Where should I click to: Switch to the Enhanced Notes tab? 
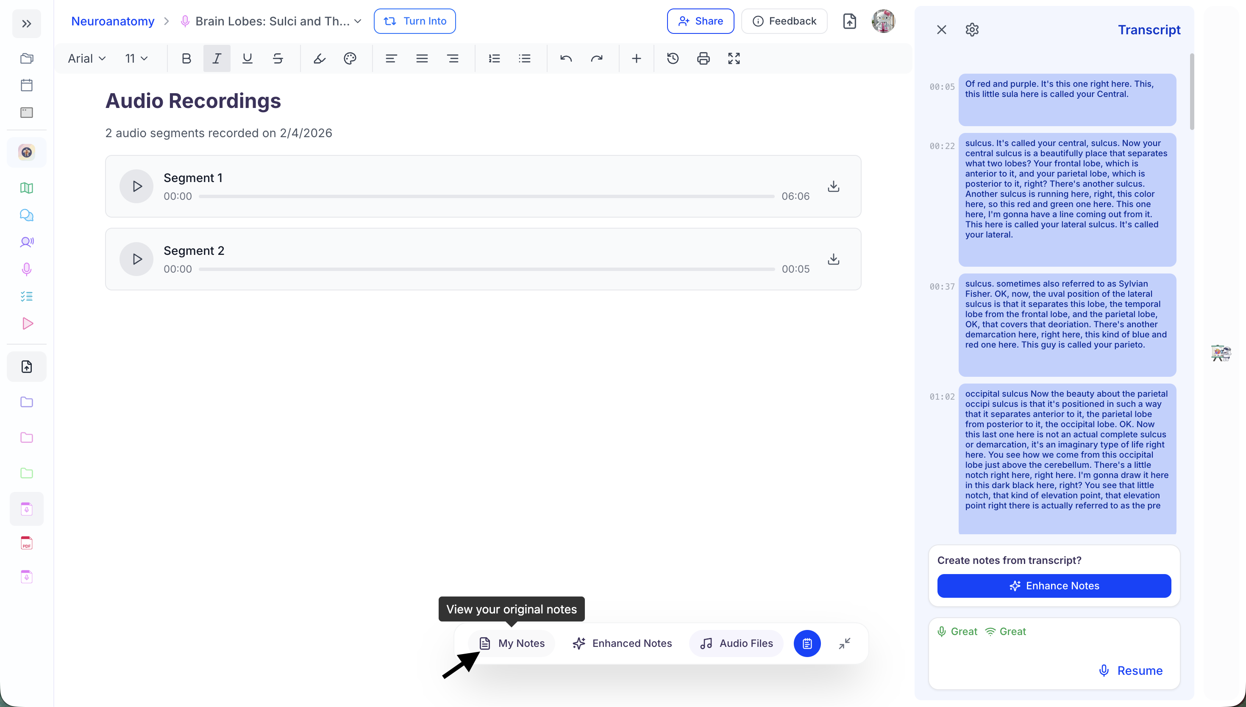click(x=622, y=643)
